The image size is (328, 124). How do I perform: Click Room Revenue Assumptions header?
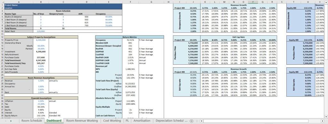(x=41, y=78)
